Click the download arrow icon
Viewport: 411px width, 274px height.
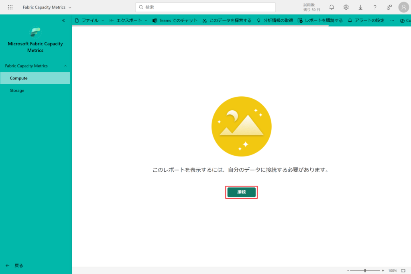coord(360,7)
